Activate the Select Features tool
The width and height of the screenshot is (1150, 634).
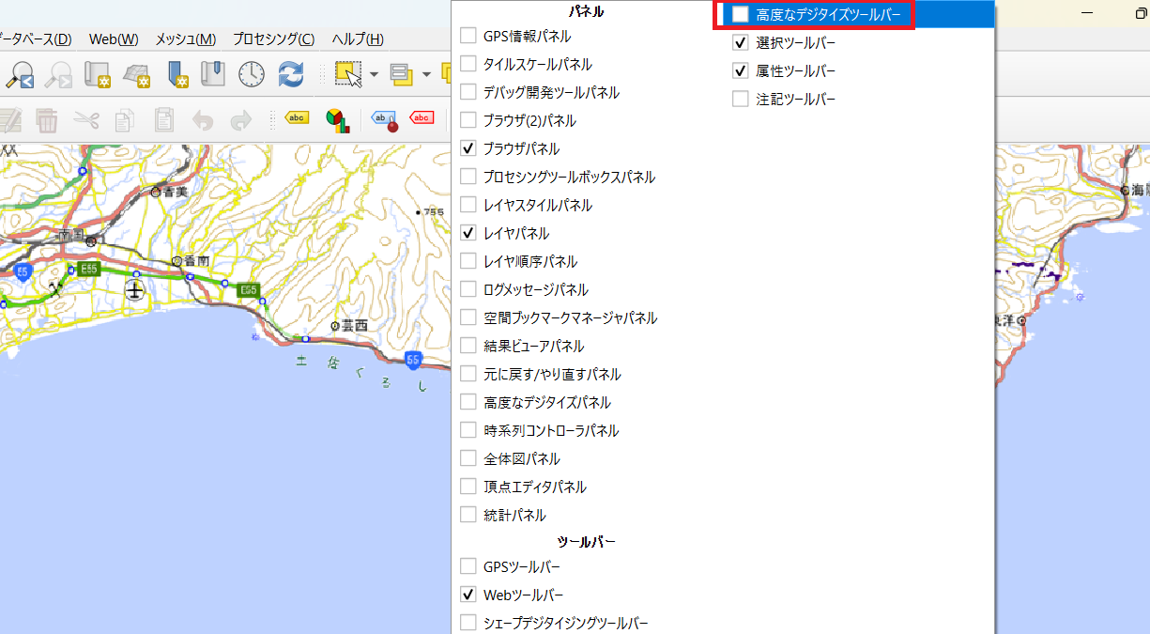pos(348,73)
